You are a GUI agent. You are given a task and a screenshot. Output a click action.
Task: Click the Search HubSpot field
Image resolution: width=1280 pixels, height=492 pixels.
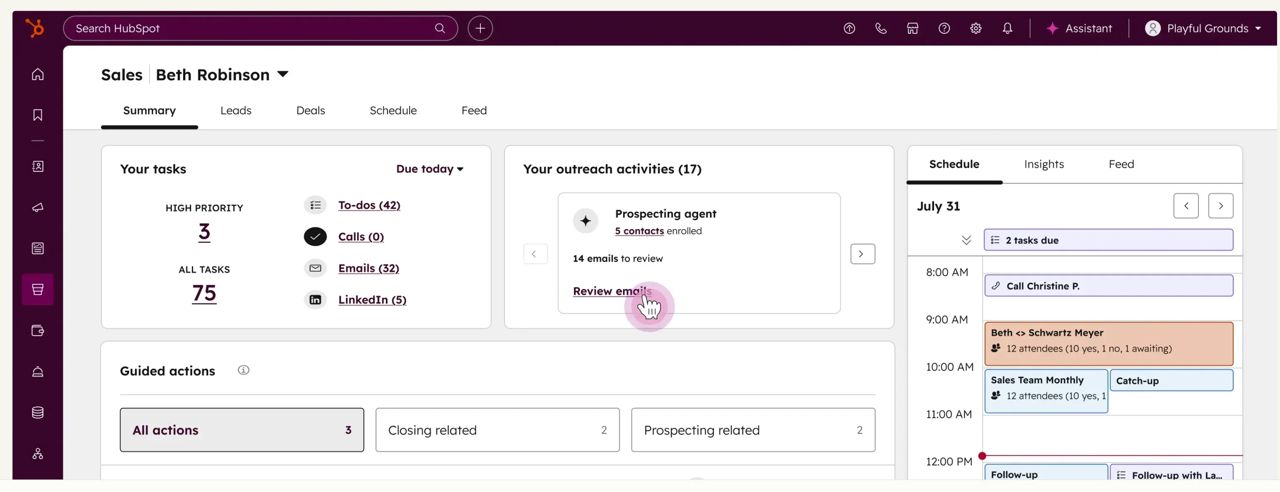pyautogui.click(x=261, y=28)
